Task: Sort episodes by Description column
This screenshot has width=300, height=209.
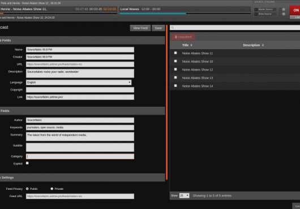Action: click(254, 45)
